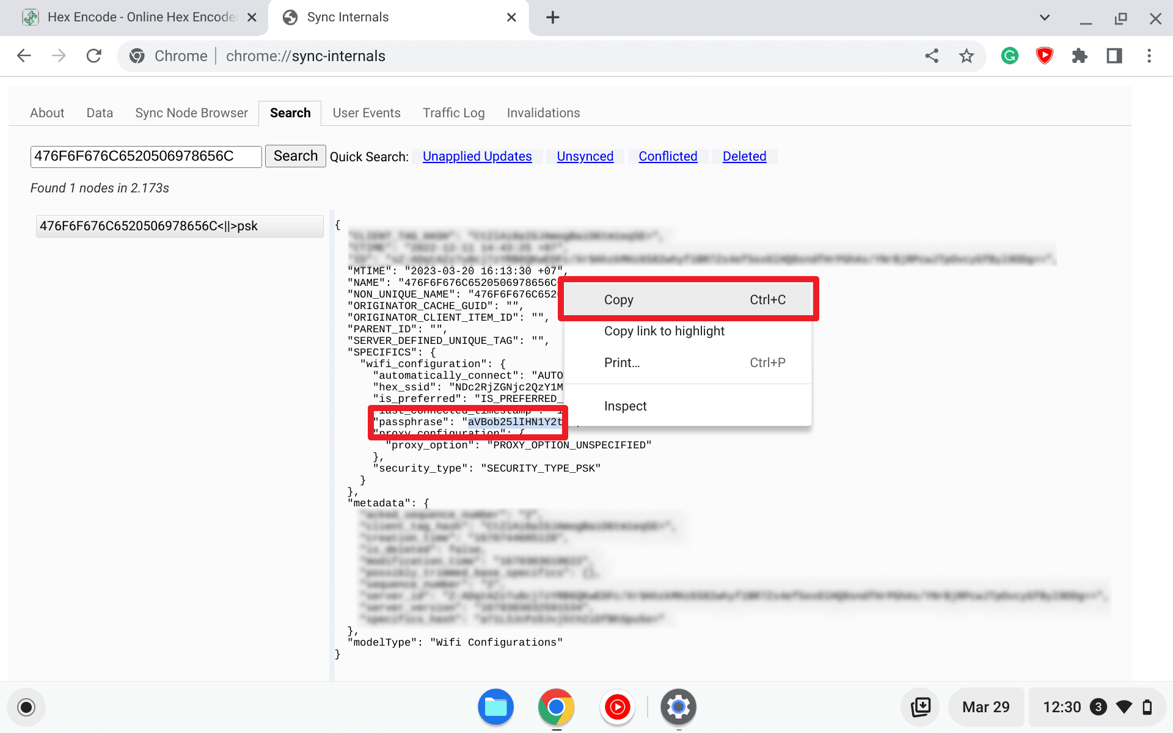The image size is (1173, 733).
Task: Click the "modelType": "Wifi Configurations" line
Action: 455,643
